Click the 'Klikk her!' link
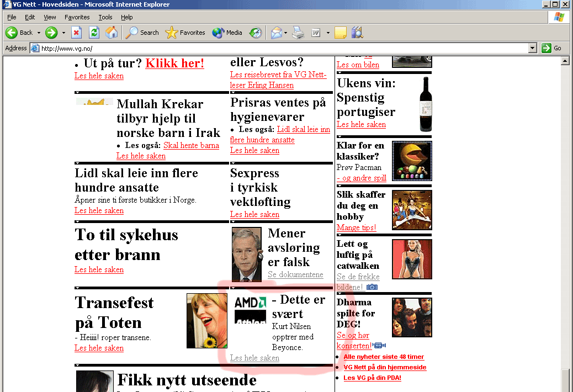This screenshot has height=392, width=573. point(174,63)
